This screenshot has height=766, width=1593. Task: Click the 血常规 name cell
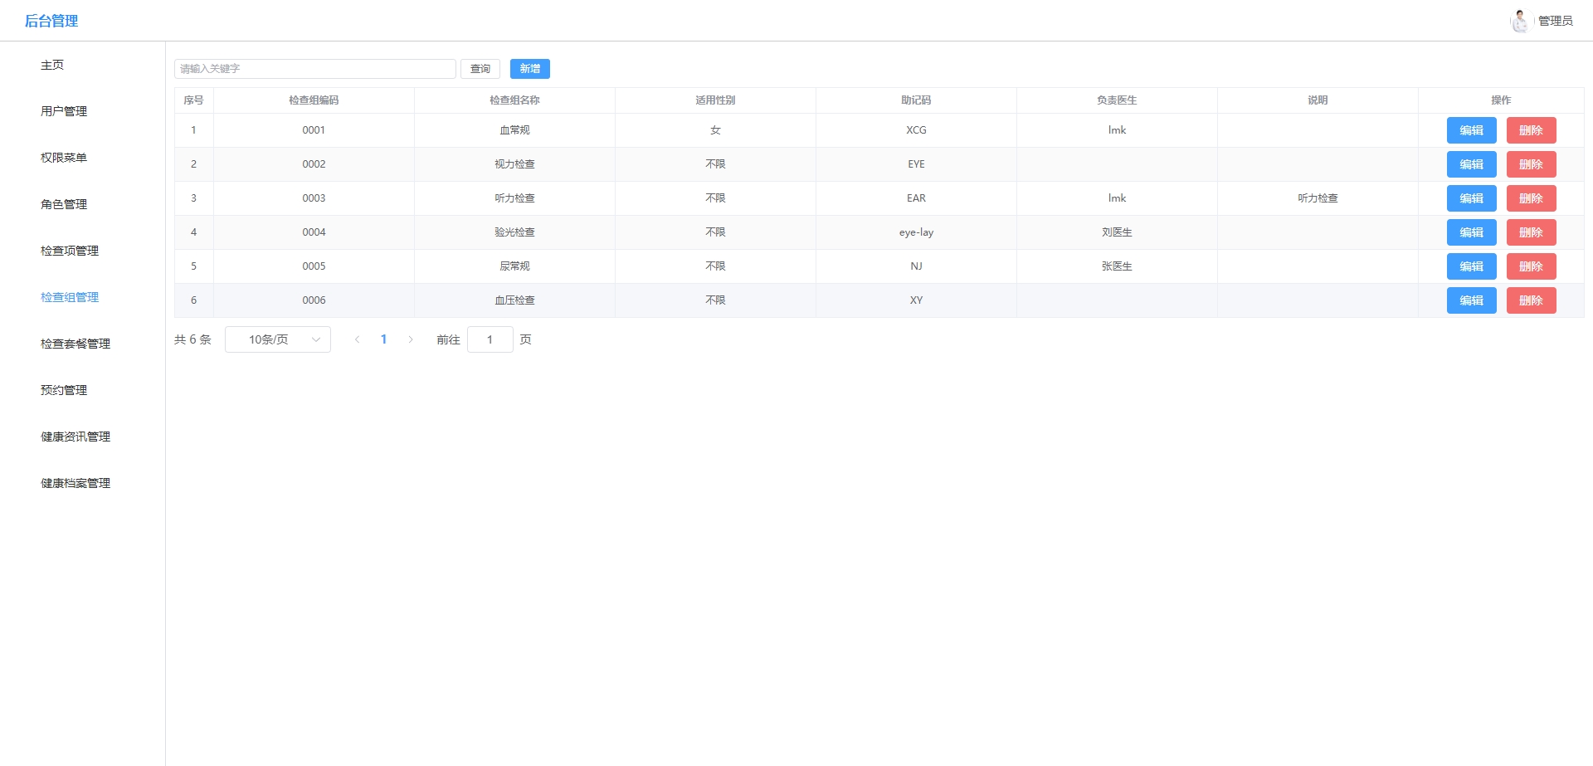coord(514,130)
